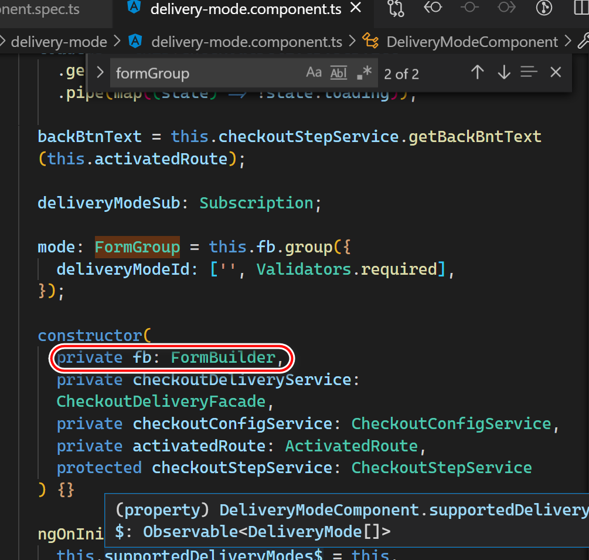Click the CheckoutConfigService type

[451, 424]
